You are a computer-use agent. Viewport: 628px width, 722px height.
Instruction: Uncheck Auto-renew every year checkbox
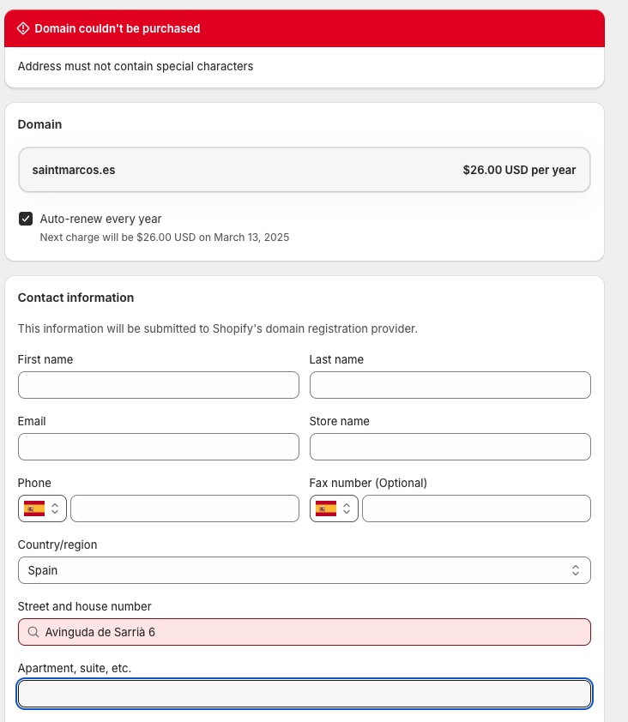tap(26, 219)
